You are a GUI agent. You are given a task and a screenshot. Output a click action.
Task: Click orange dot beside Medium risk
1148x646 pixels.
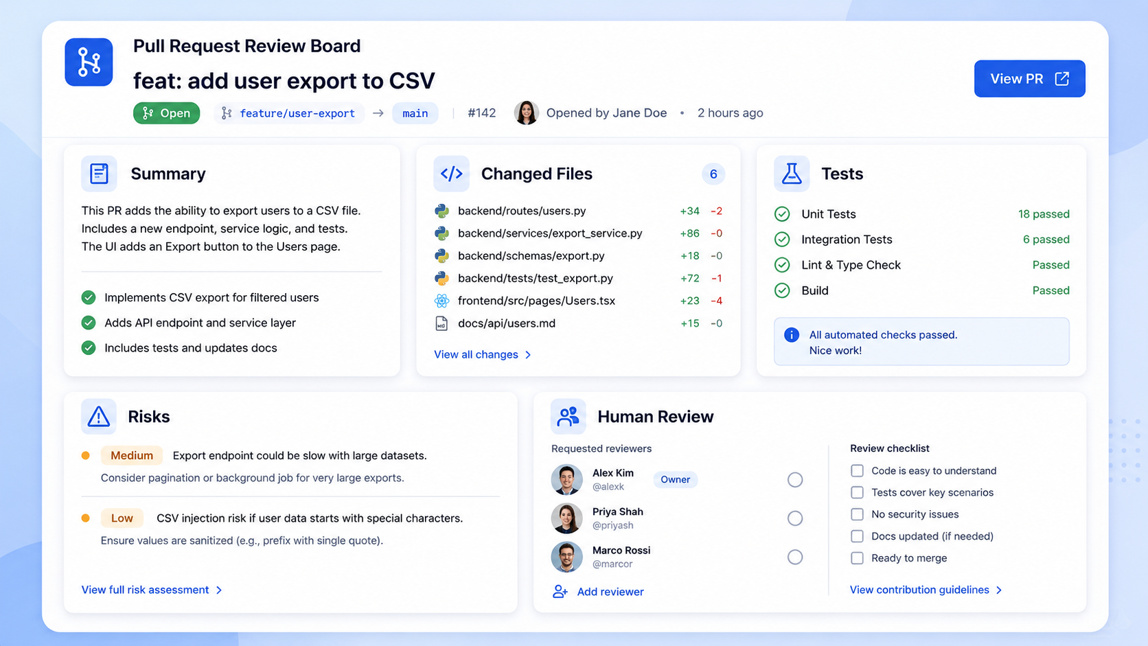pyautogui.click(x=86, y=455)
